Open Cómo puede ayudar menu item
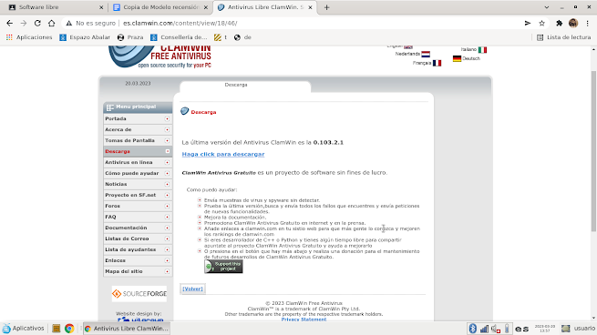 (x=138, y=173)
